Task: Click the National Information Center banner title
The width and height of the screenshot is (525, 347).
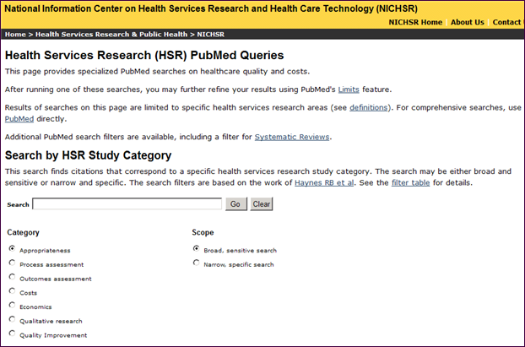Action: (x=211, y=8)
